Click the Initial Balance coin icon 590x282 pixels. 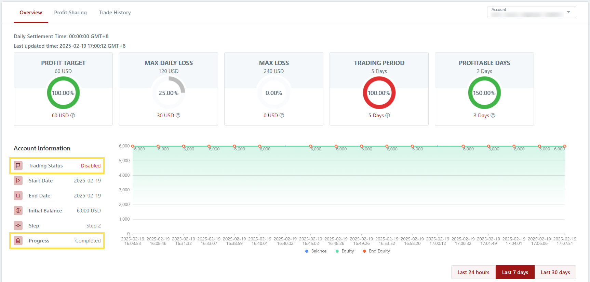(18, 211)
